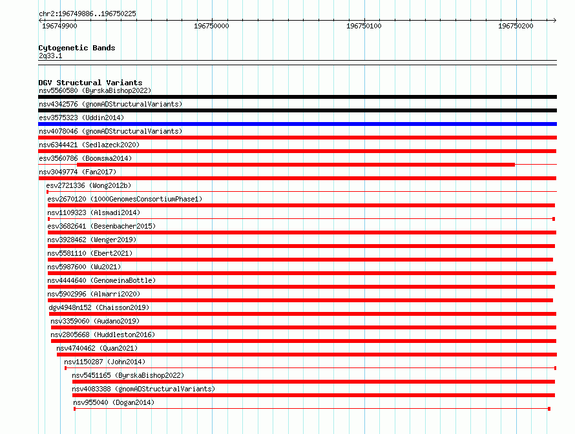Select the 2q33.1 cytogenetic band label

(x=50, y=56)
